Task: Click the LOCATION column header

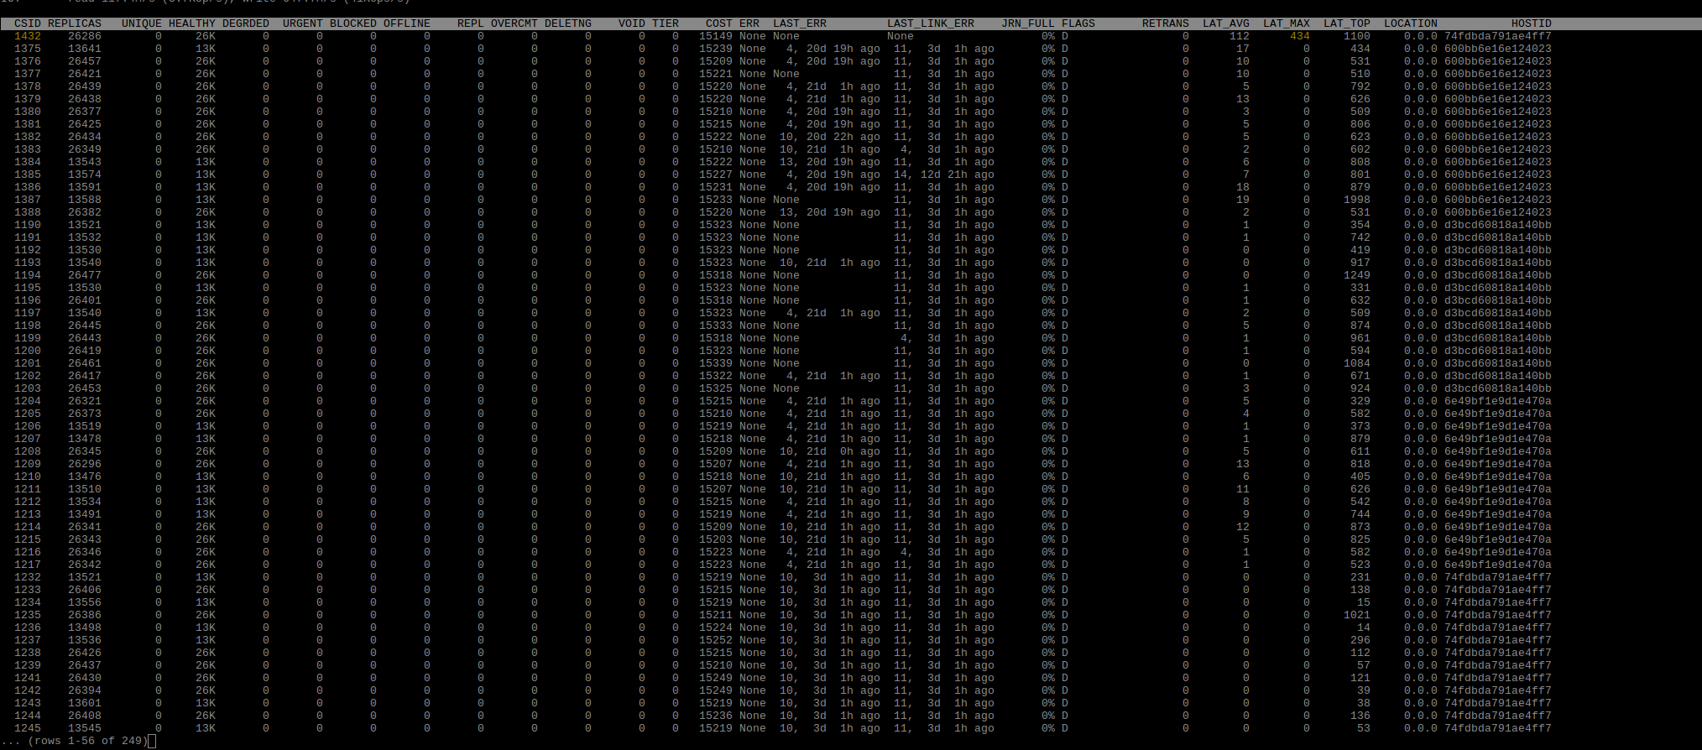Action: (1410, 23)
